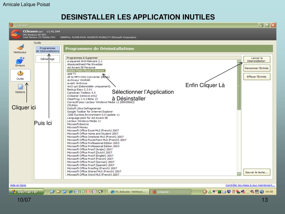Click the program list scroll-down arrow

(239, 174)
